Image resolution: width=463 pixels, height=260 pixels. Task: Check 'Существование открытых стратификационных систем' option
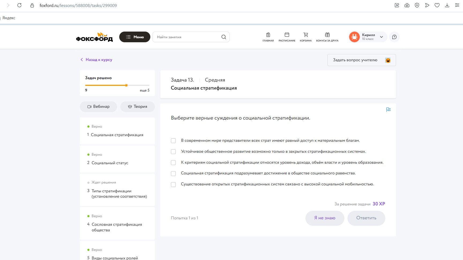[x=173, y=185]
